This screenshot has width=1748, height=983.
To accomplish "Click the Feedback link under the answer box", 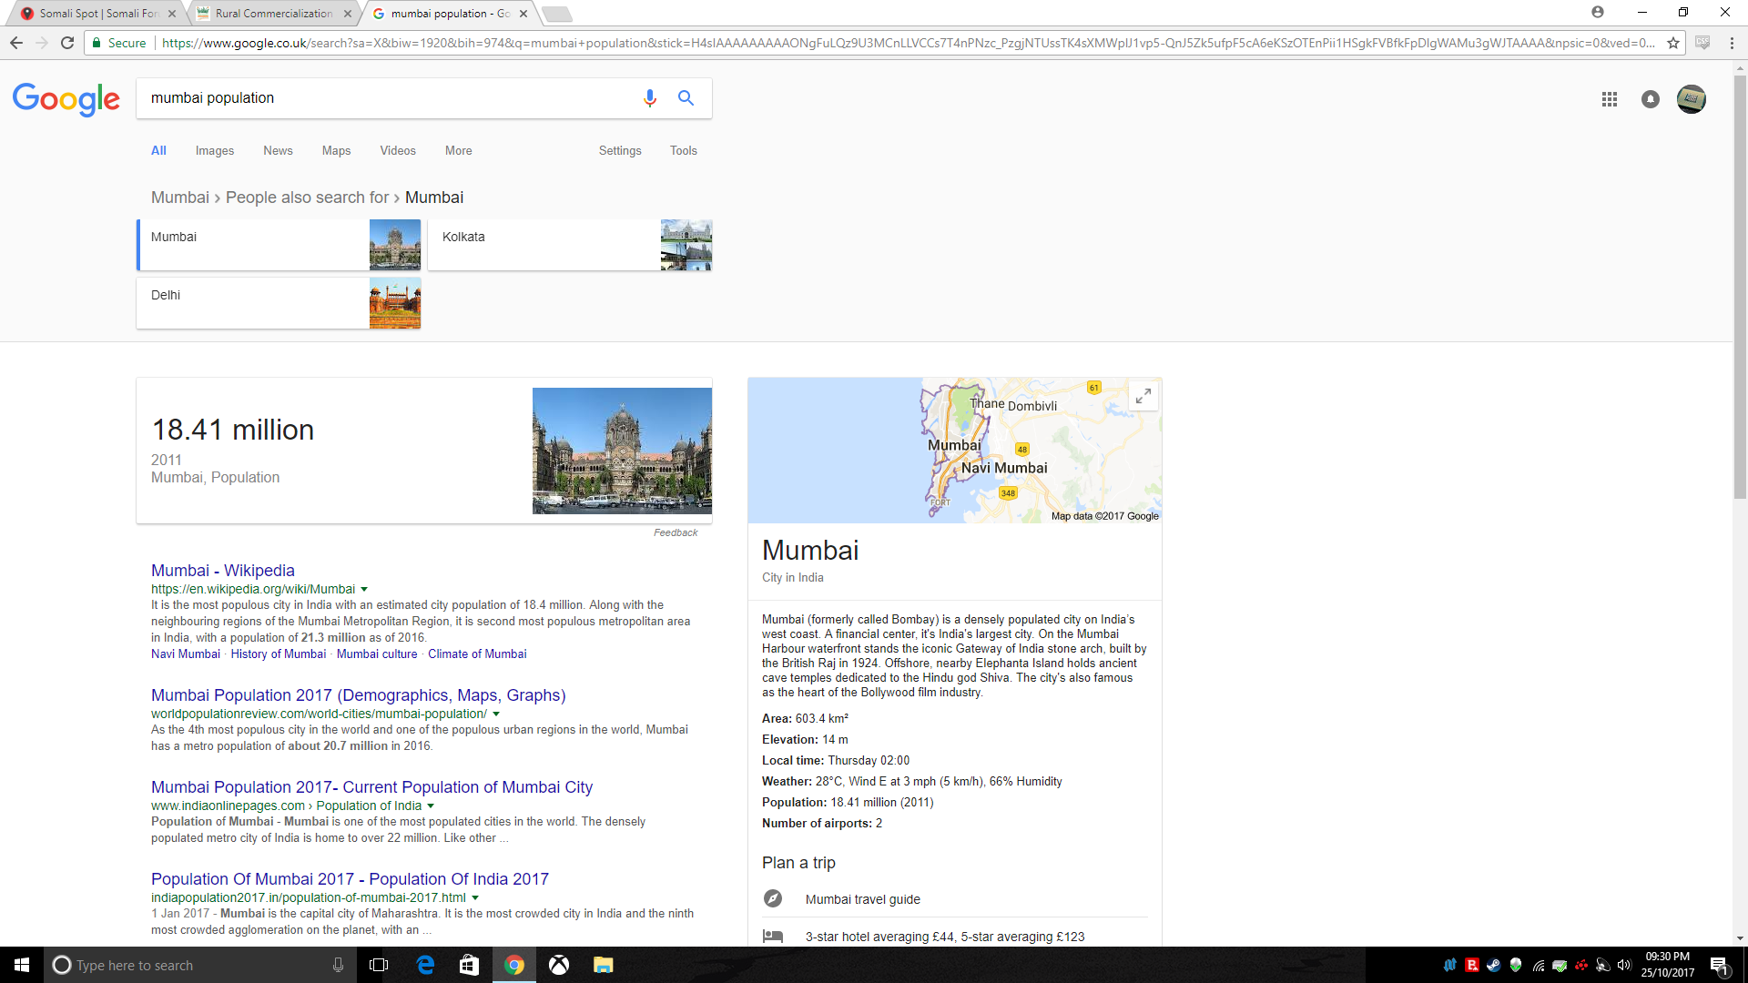I will click(x=676, y=533).
